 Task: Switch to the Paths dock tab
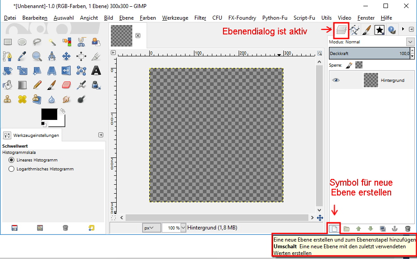[354, 30]
